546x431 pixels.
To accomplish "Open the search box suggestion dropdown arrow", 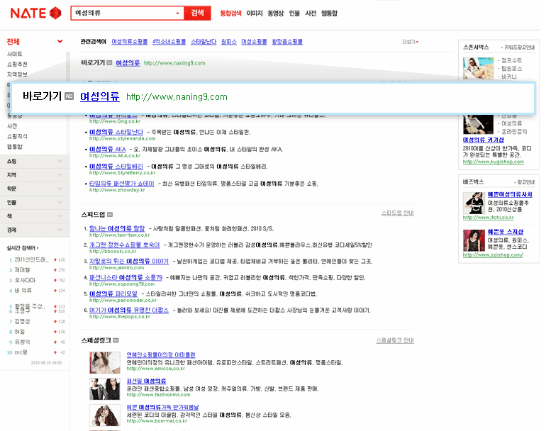I will 177,13.
